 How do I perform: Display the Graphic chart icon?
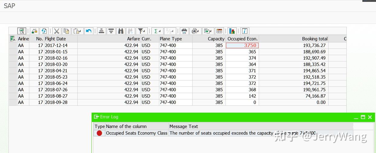tap(232, 31)
